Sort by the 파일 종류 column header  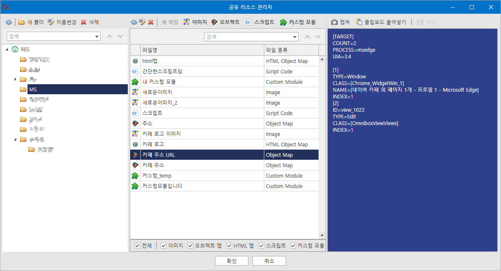pos(291,50)
